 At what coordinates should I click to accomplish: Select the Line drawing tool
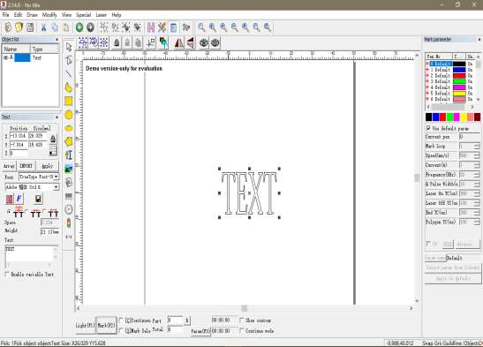click(x=69, y=74)
